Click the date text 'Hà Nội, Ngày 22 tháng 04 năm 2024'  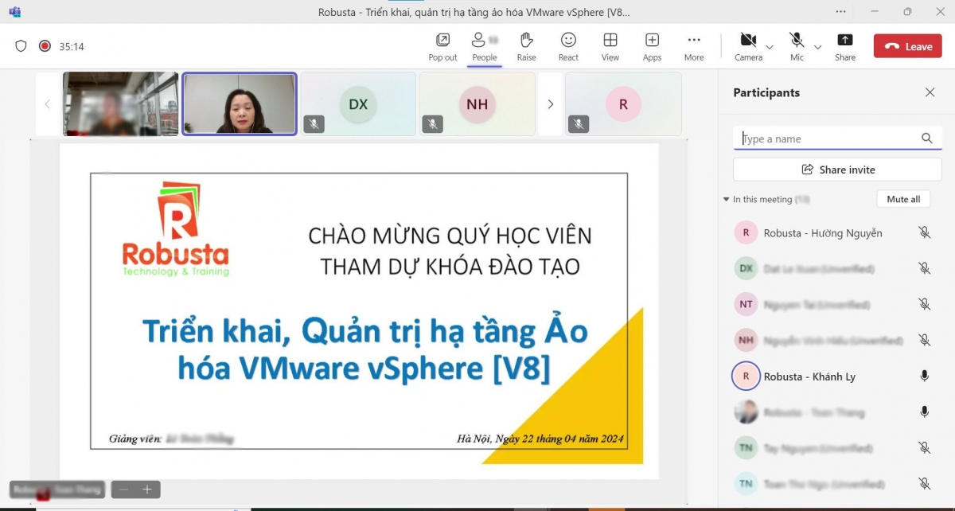pos(540,439)
